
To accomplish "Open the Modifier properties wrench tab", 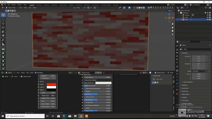I will click(177, 74).
